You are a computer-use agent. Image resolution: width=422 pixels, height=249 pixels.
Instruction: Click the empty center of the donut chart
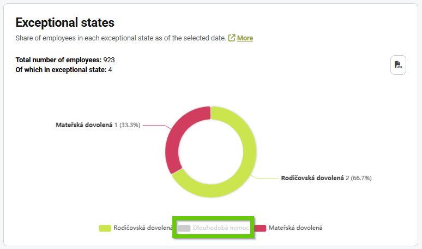click(x=210, y=151)
